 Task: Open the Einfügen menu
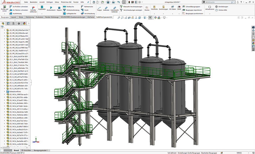pos(49,2)
